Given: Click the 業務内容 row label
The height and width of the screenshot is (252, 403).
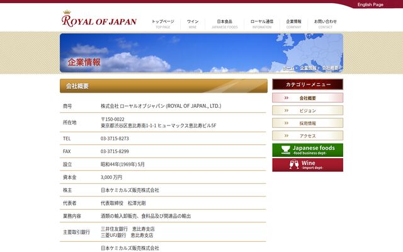Looking at the screenshot, I should pos(72,216).
